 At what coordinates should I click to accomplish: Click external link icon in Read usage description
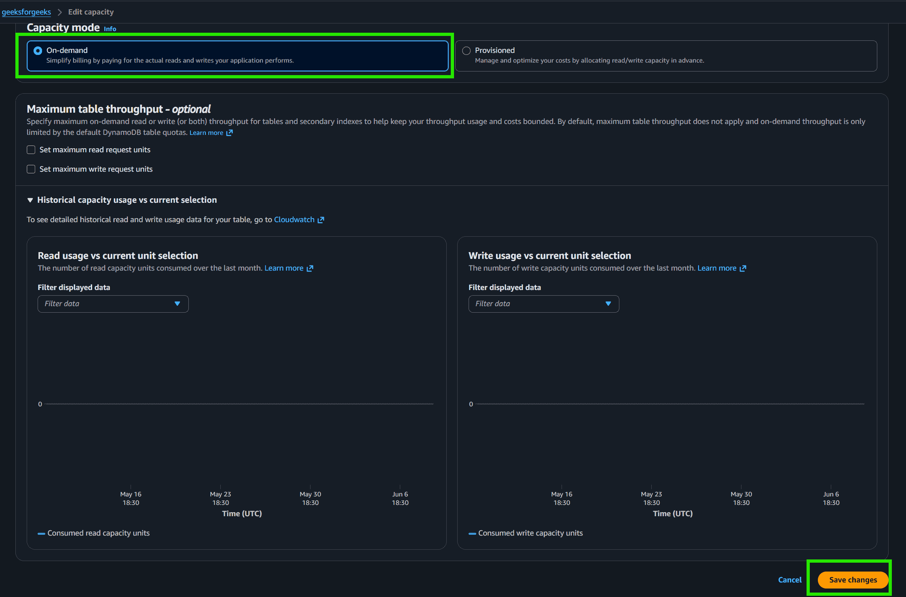310,268
